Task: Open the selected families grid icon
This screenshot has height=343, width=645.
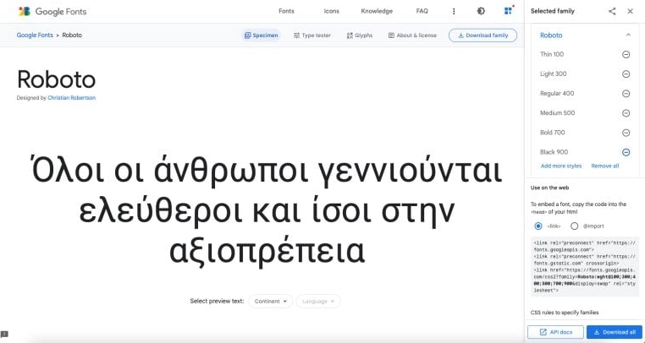Action: pos(509,11)
